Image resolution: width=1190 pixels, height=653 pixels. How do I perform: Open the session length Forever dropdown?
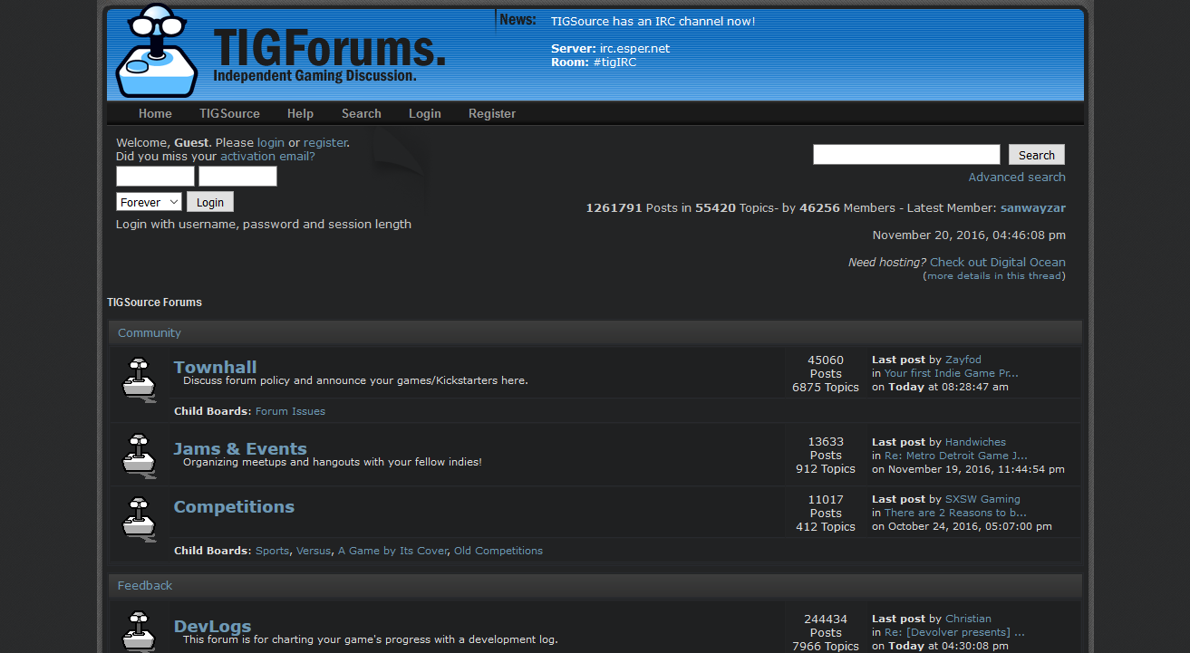[x=149, y=202]
